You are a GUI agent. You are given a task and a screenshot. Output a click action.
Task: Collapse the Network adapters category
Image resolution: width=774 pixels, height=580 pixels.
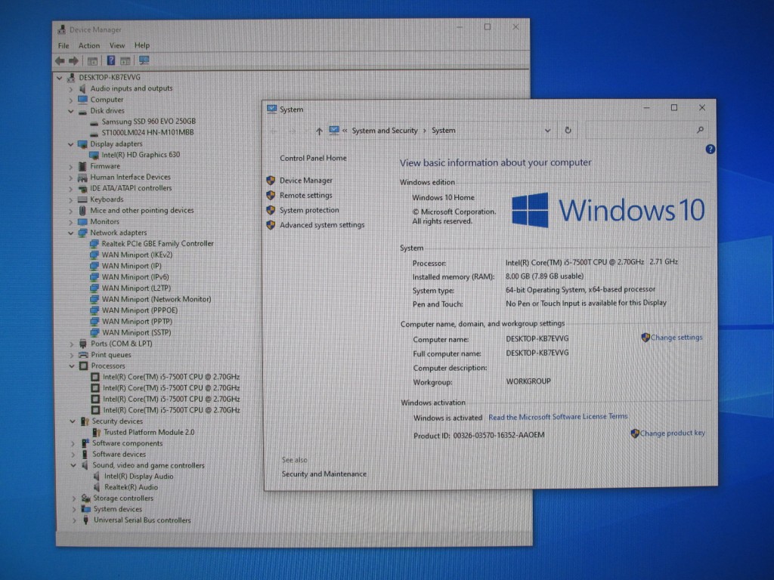click(x=72, y=233)
